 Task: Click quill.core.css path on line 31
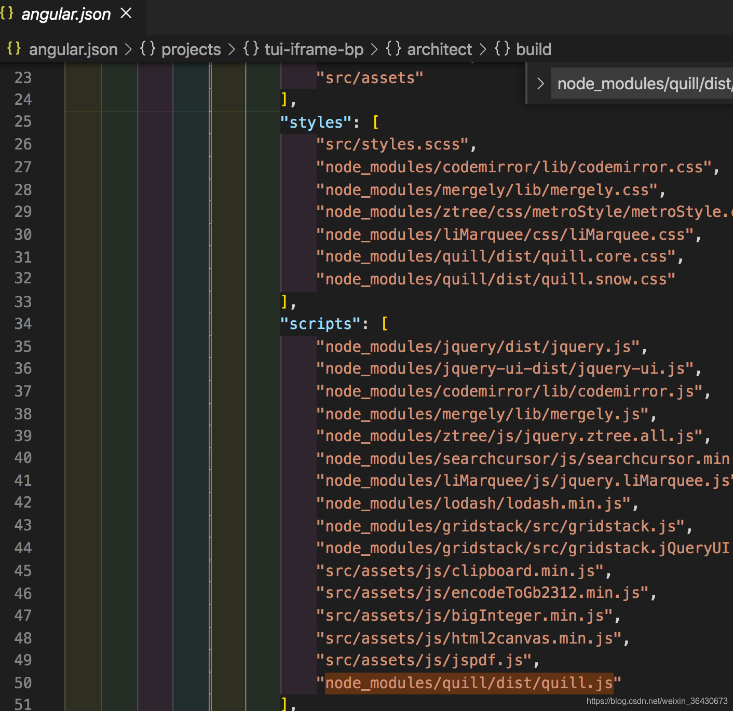[496, 256]
